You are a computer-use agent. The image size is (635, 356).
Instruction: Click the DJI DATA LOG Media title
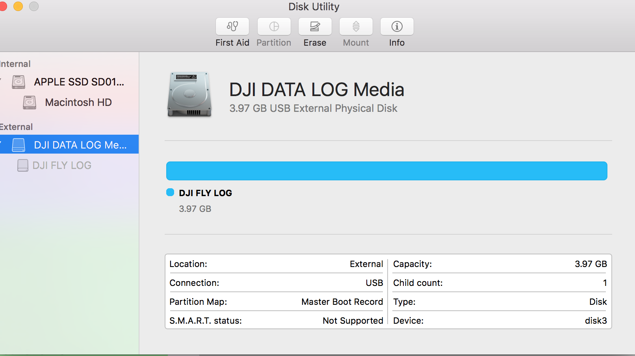pyautogui.click(x=317, y=90)
